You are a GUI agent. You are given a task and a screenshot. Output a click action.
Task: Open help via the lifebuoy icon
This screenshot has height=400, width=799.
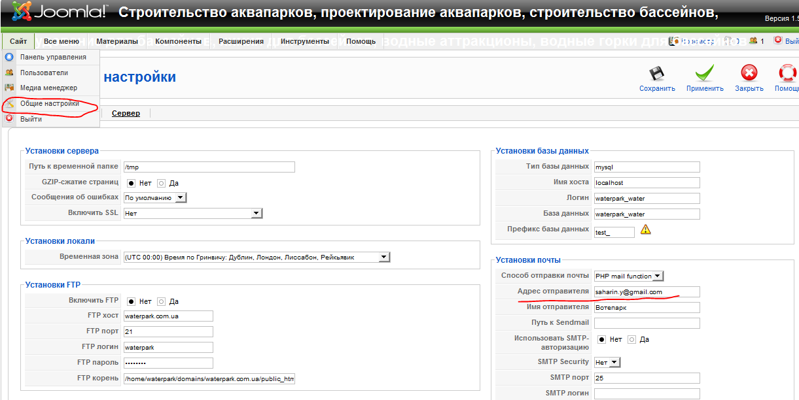pos(788,74)
